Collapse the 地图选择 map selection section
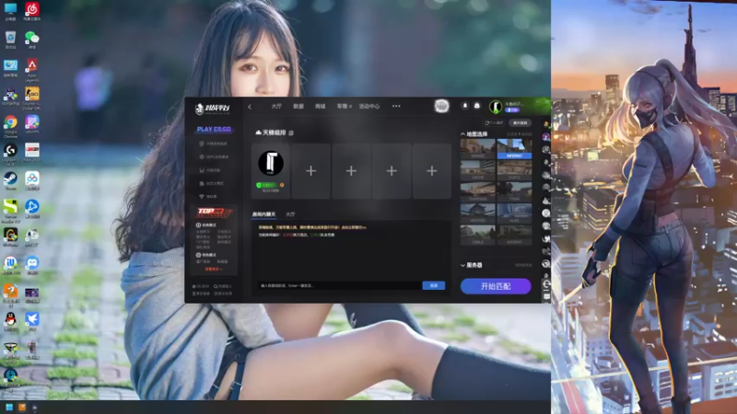Image resolution: width=737 pixels, height=414 pixels. coord(474,134)
